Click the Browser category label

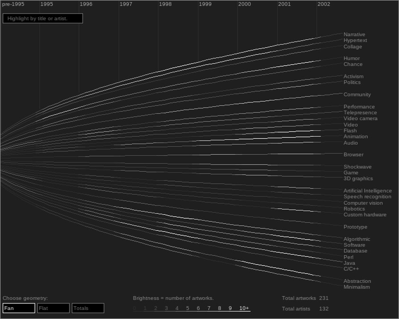(354, 154)
